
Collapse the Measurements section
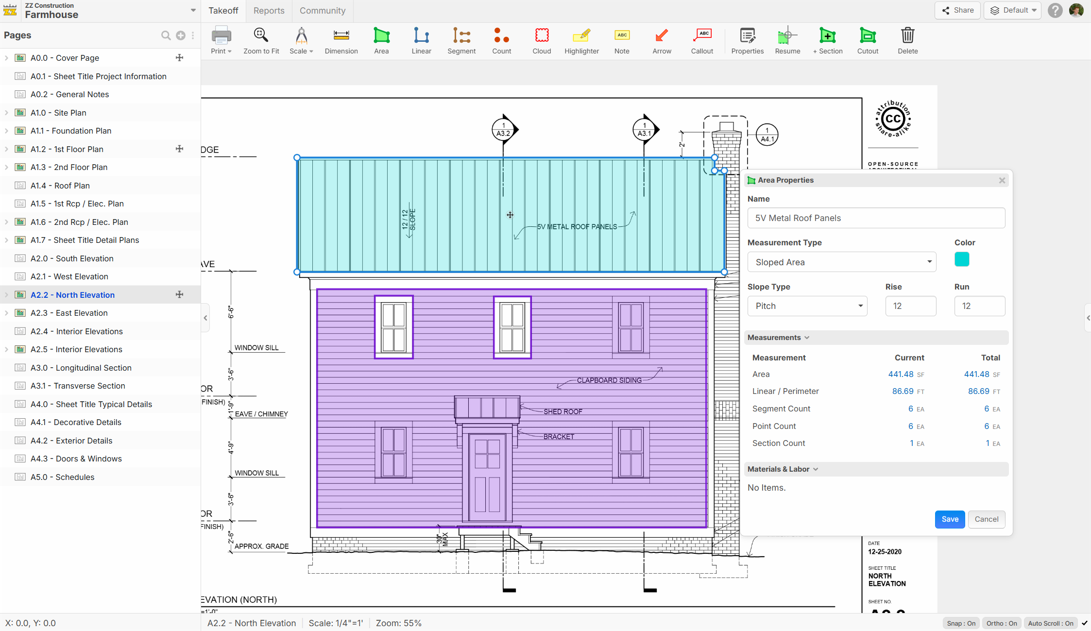[778, 338]
